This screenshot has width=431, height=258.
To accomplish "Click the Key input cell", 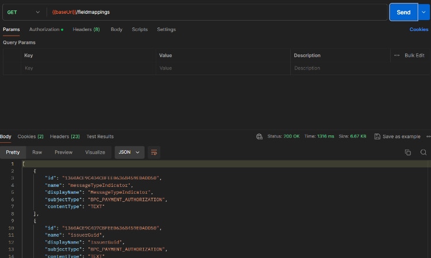I will pyautogui.click(x=88, y=68).
